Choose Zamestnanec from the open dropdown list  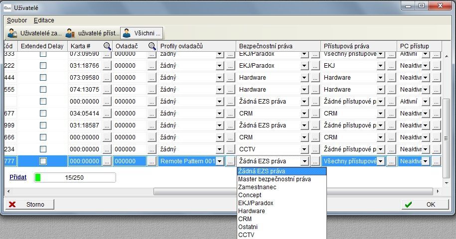pyautogui.click(x=257, y=187)
